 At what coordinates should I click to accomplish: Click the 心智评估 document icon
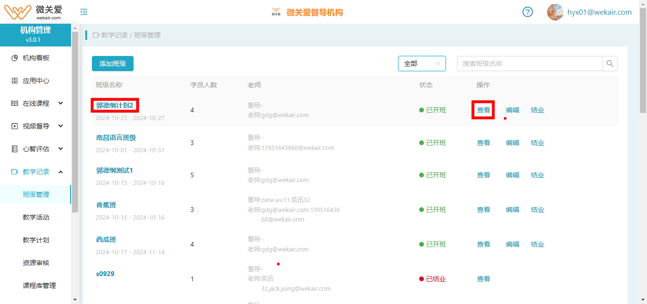(x=15, y=149)
